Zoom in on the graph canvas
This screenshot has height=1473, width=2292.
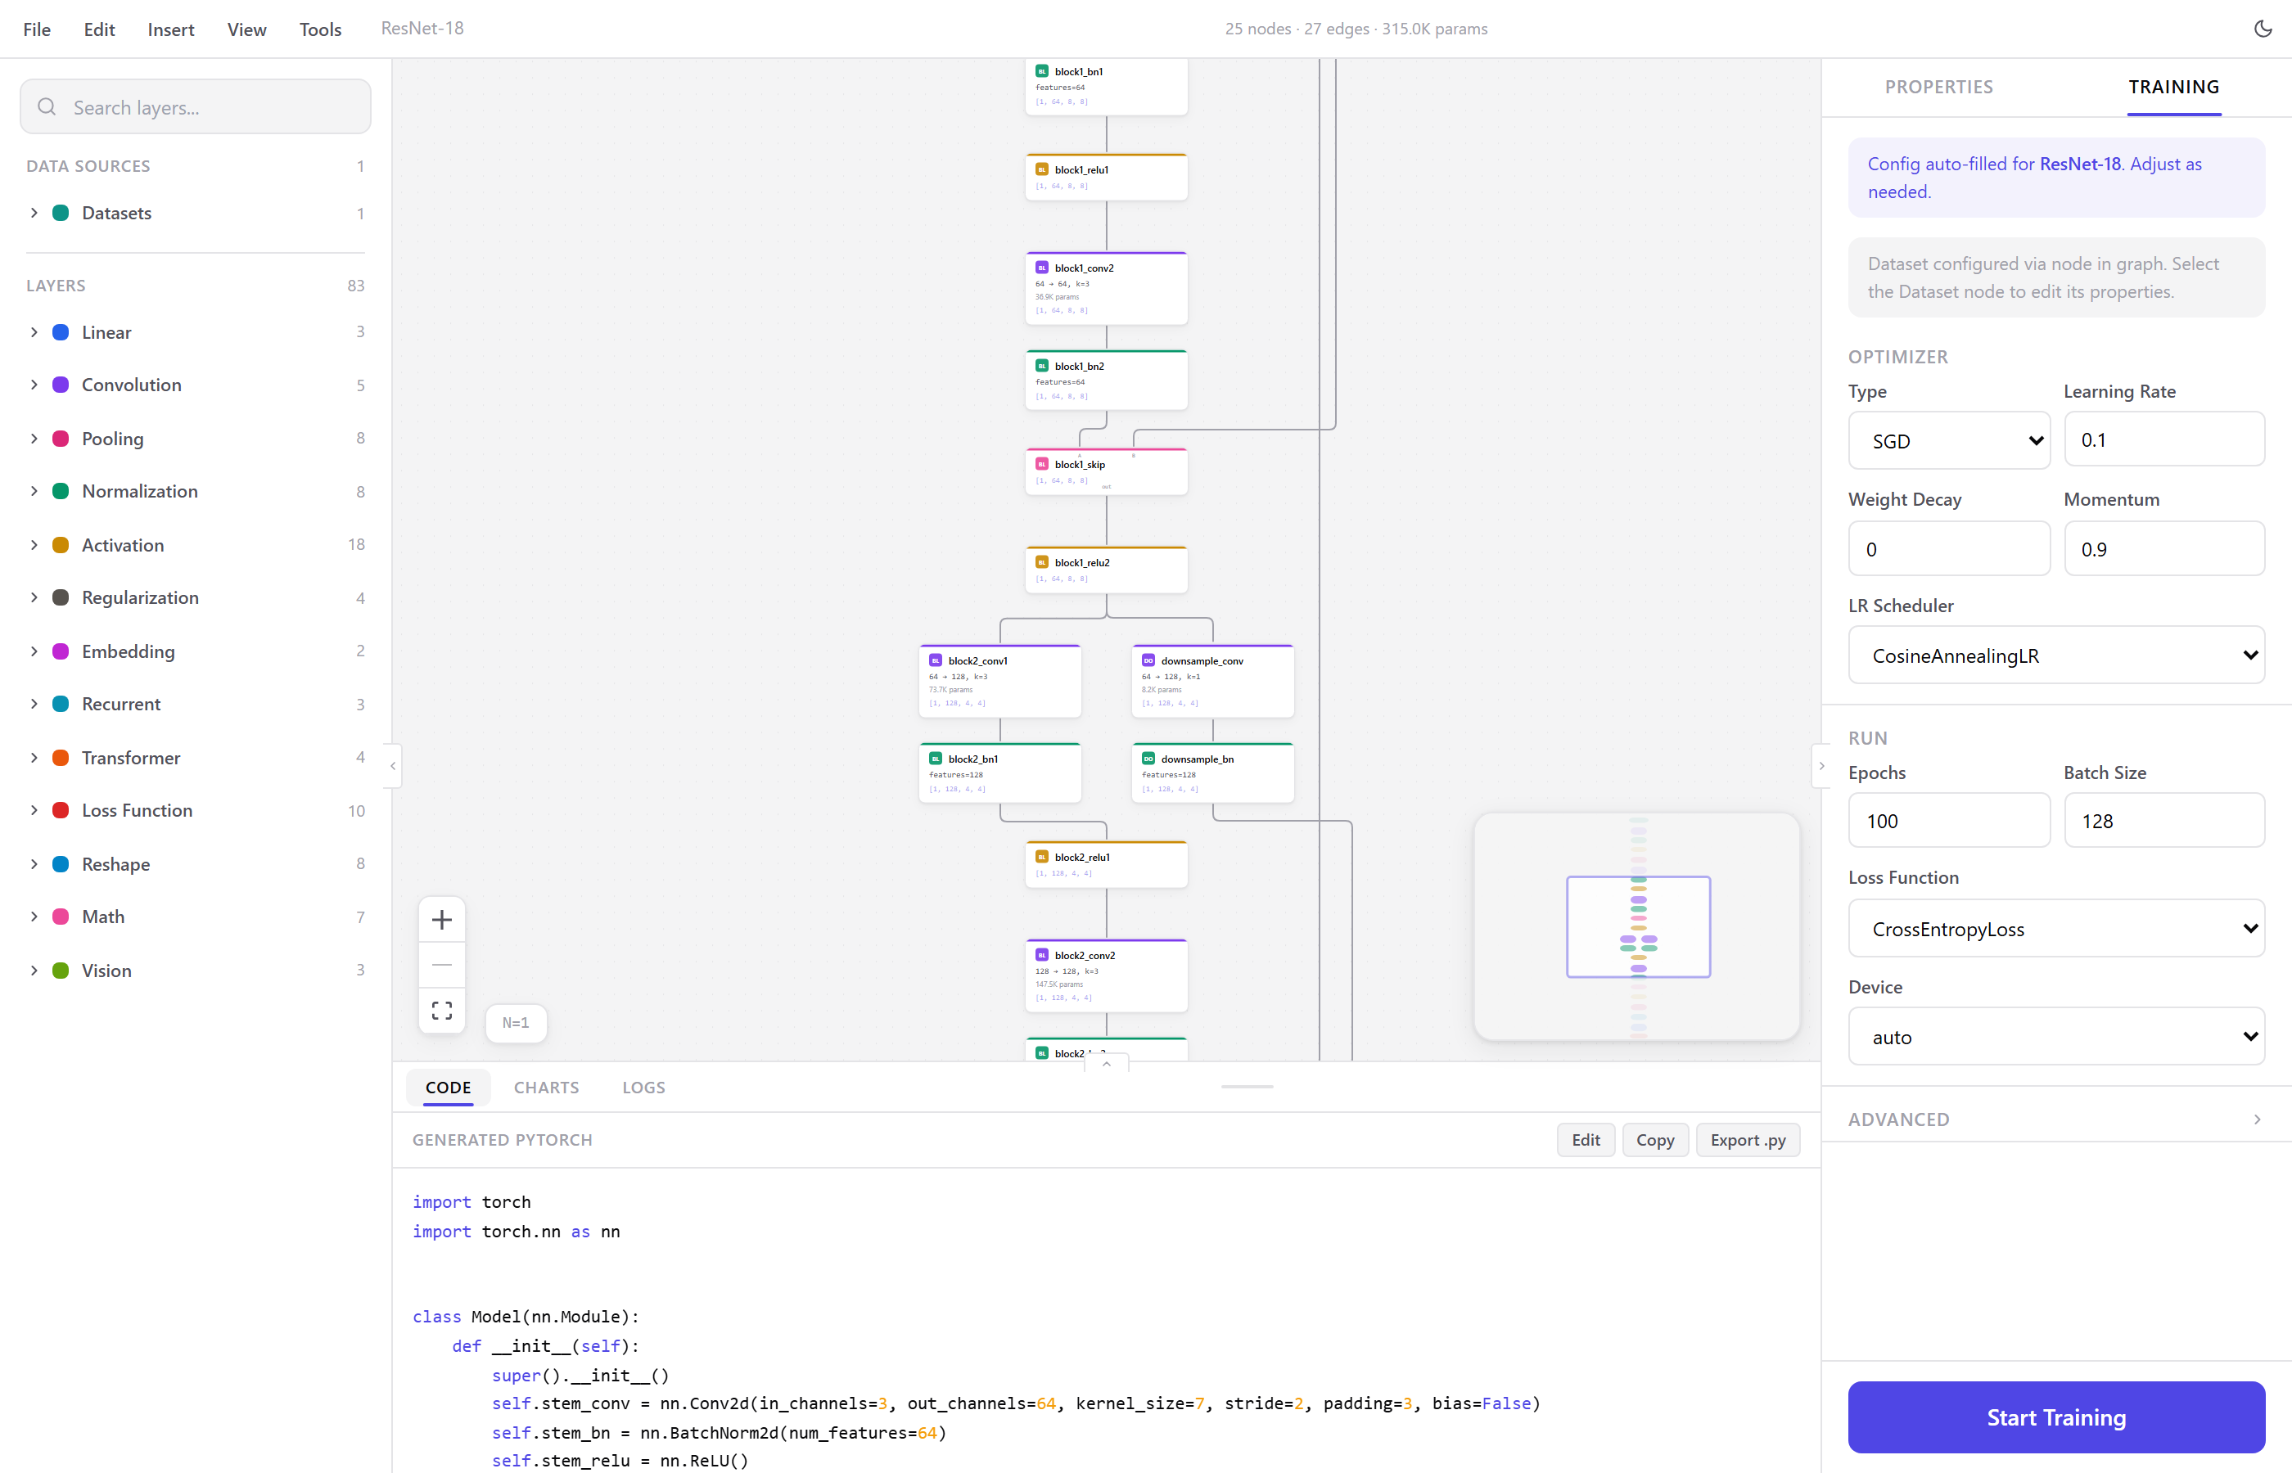pos(441,919)
